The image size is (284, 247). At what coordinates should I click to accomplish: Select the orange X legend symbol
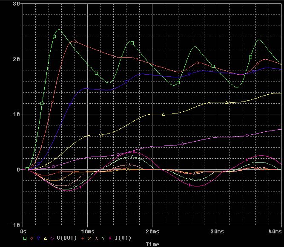[x=90, y=238]
